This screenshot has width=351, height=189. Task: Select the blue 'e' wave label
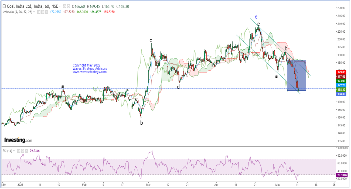click(x=256, y=17)
